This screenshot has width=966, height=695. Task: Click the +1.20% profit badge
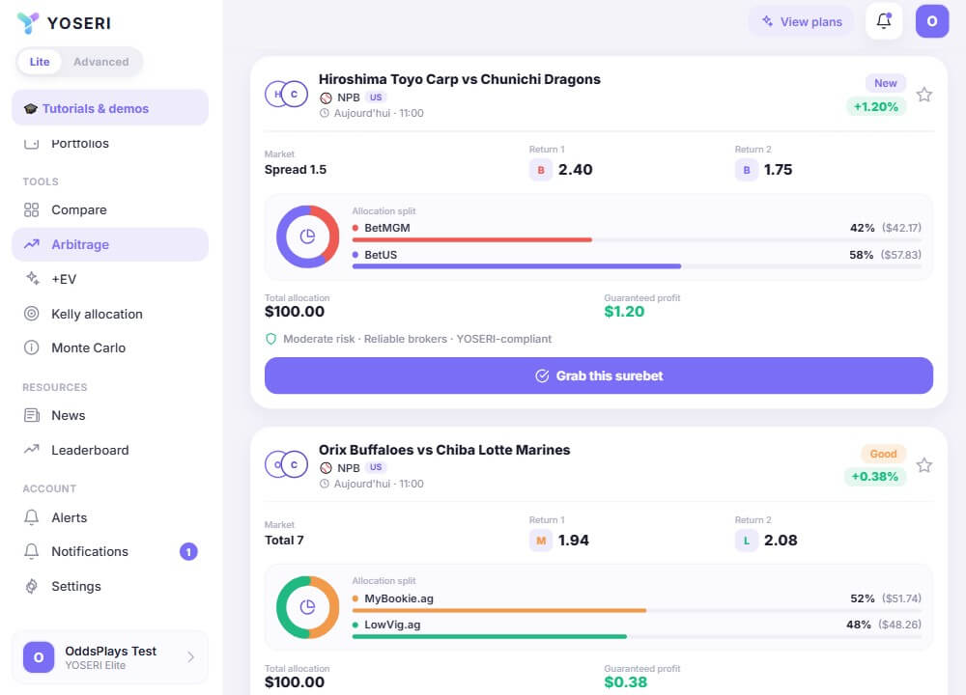click(875, 106)
